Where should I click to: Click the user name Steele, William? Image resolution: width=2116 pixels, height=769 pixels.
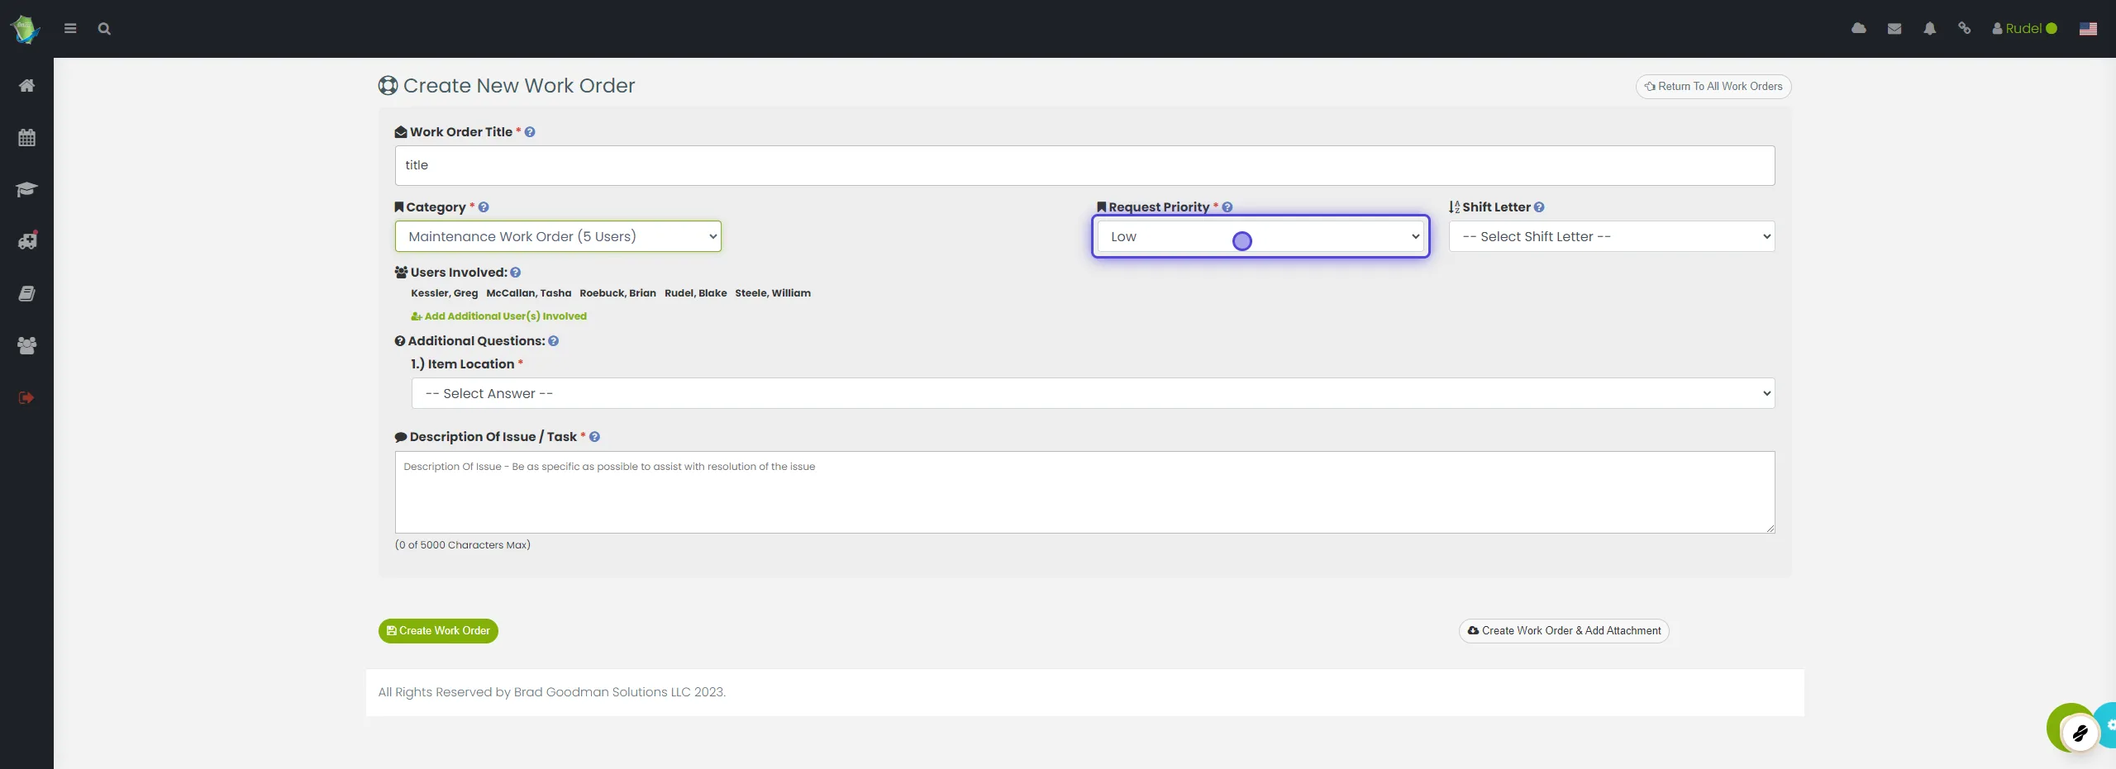[x=773, y=293]
